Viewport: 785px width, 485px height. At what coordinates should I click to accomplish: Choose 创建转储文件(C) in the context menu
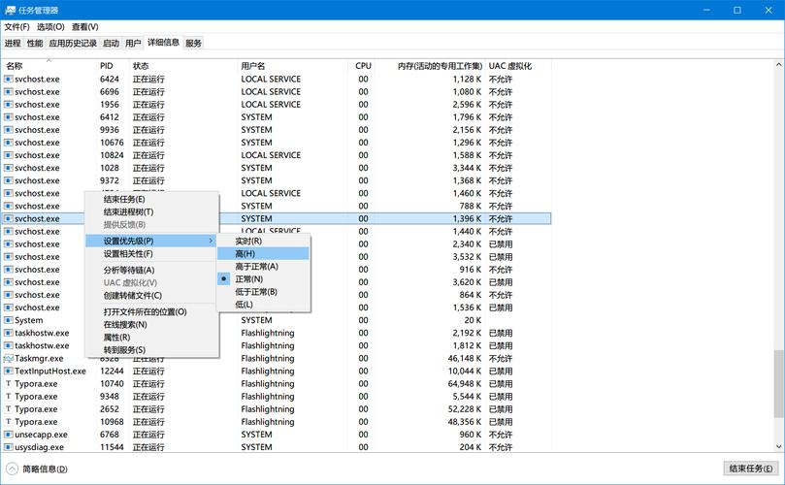(x=152, y=295)
